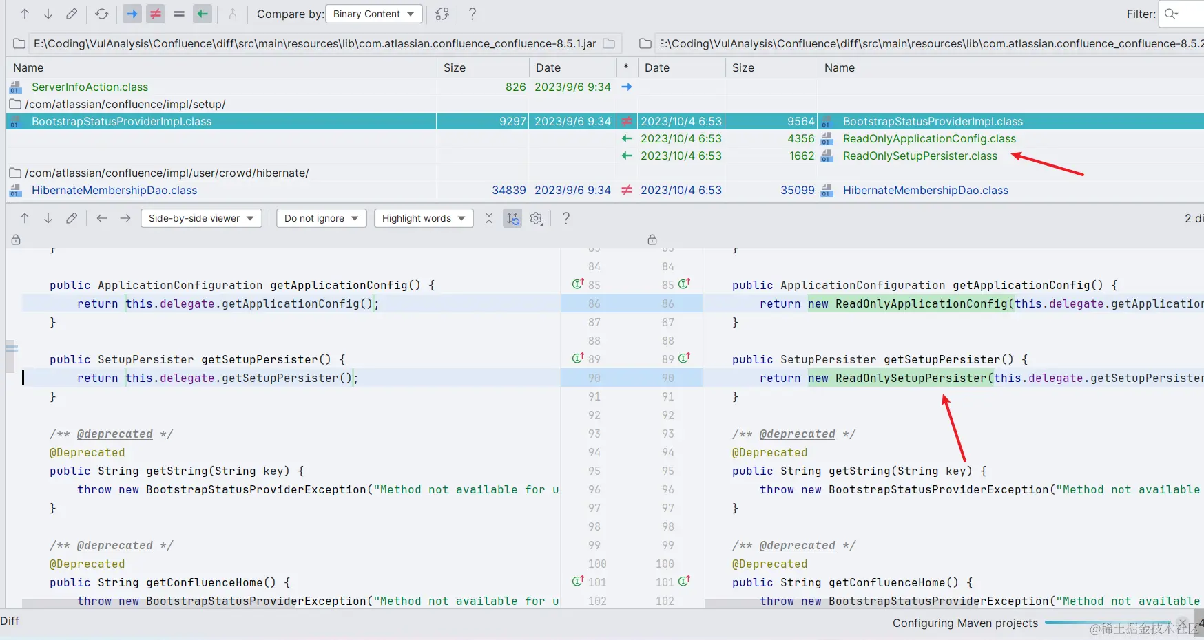
Task: Toggle showing equal files filter
Action: 179,14
